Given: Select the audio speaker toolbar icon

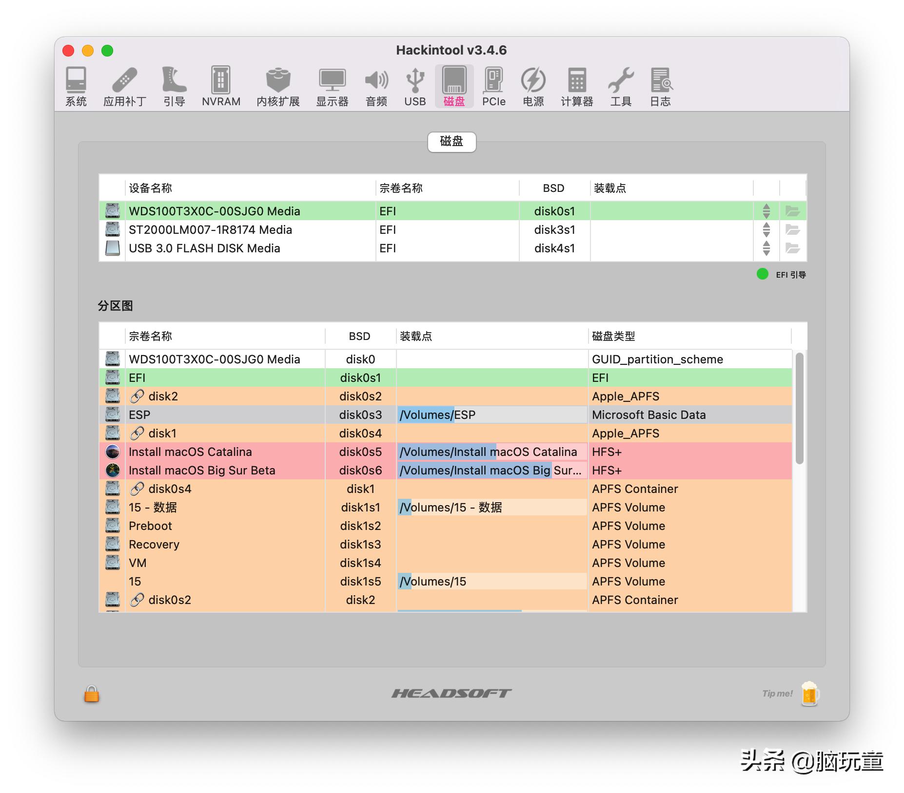Looking at the screenshot, I should coord(376,86).
